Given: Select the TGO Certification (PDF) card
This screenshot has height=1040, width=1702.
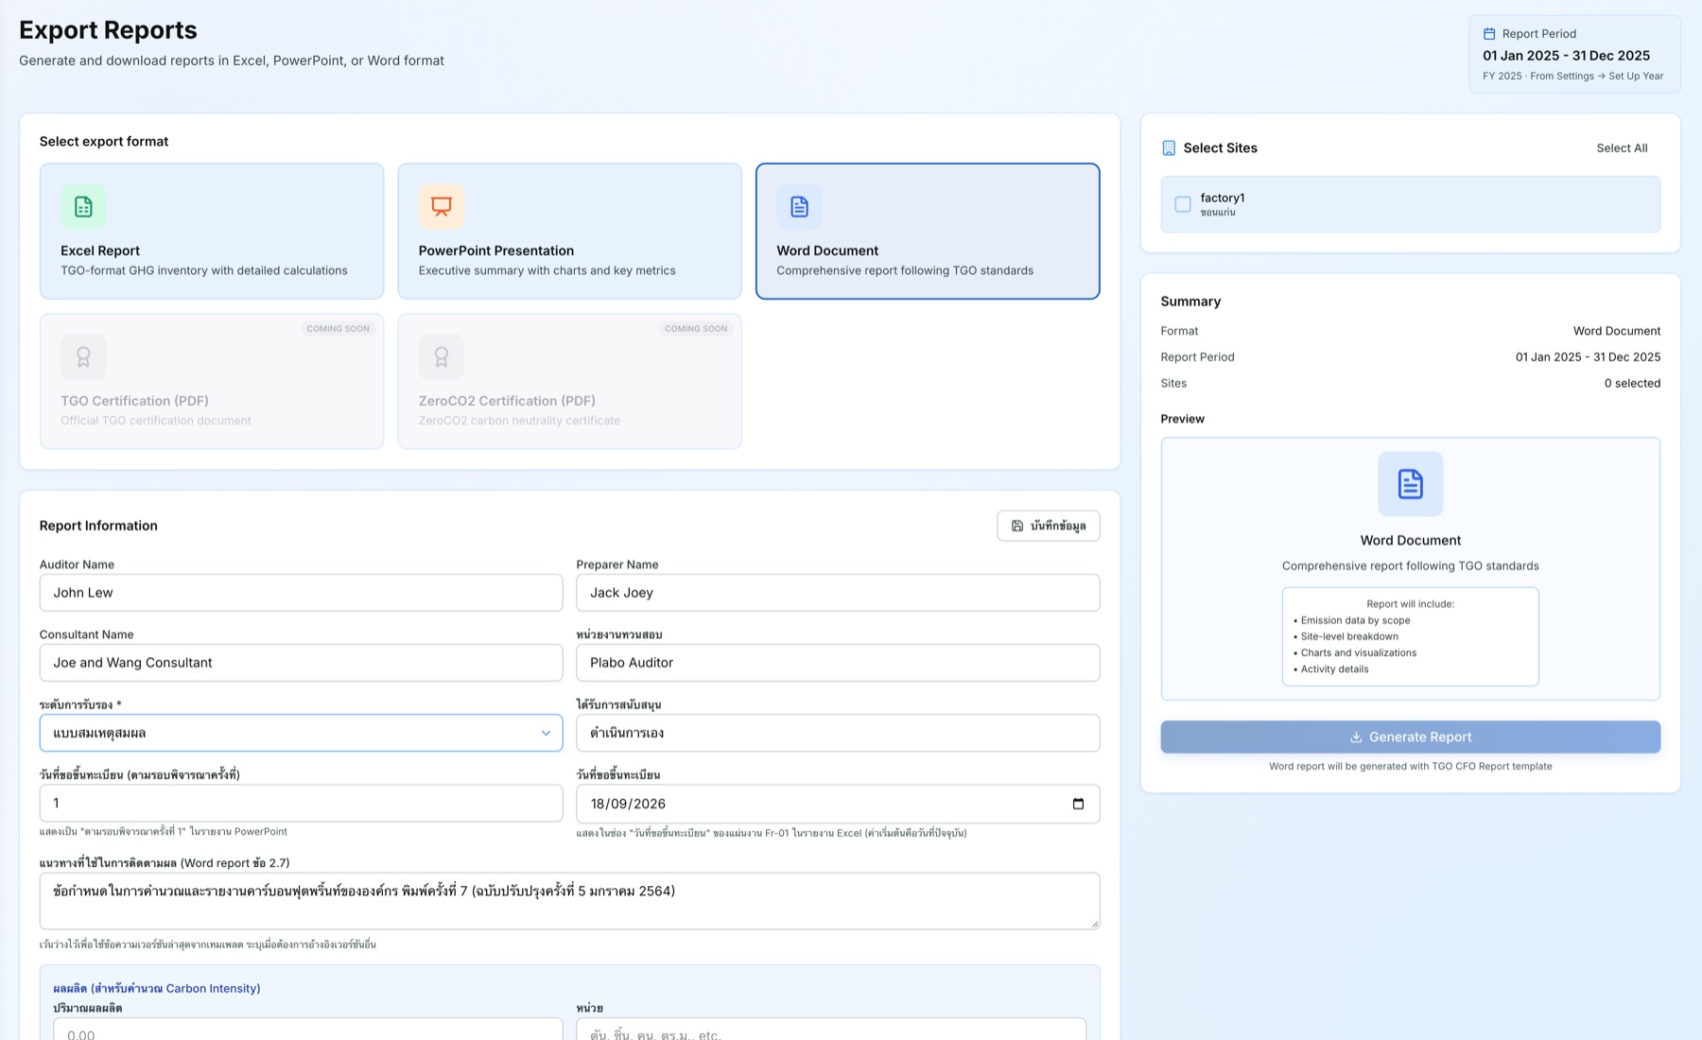Looking at the screenshot, I should (x=212, y=381).
